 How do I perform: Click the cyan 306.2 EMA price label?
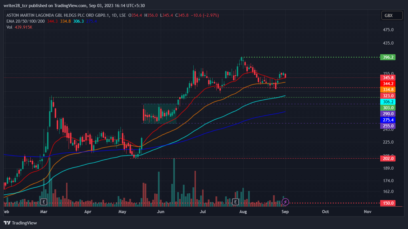pos(388,102)
